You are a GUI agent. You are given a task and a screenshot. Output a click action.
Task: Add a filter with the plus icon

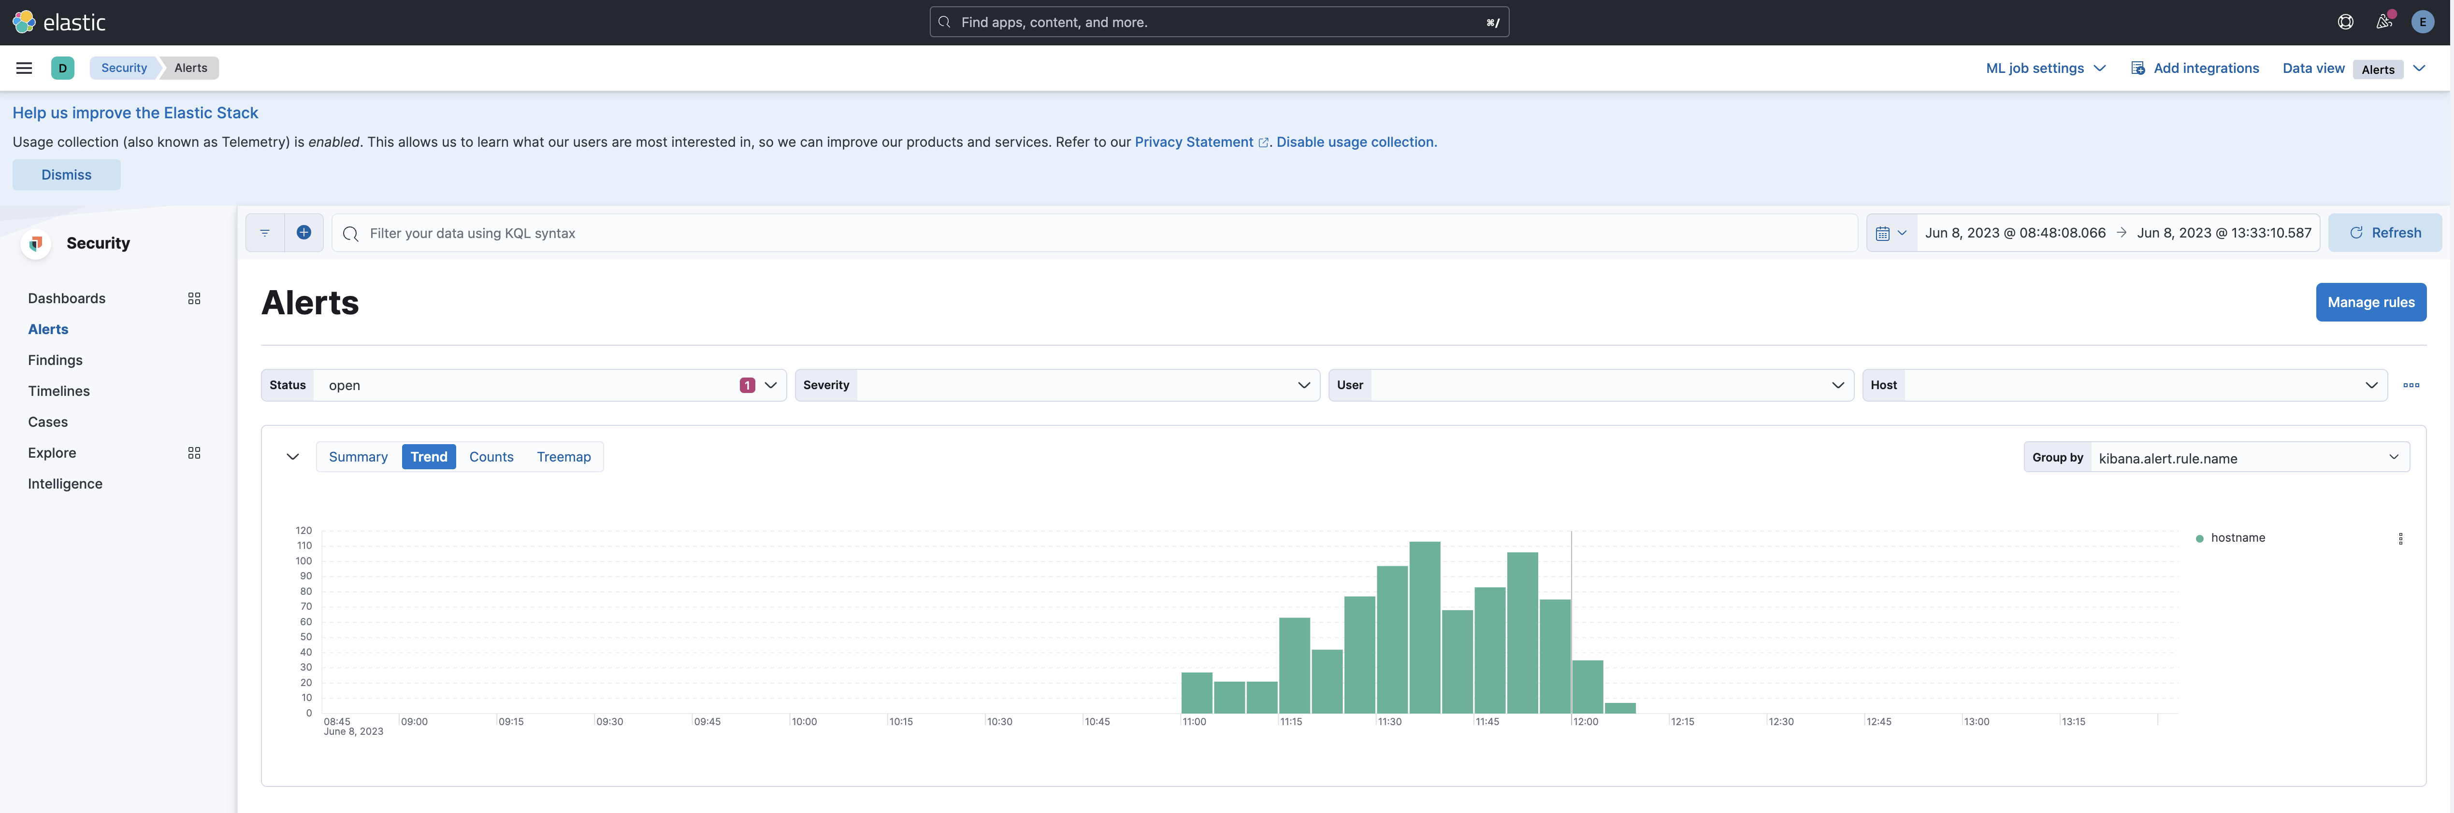click(304, 233)
